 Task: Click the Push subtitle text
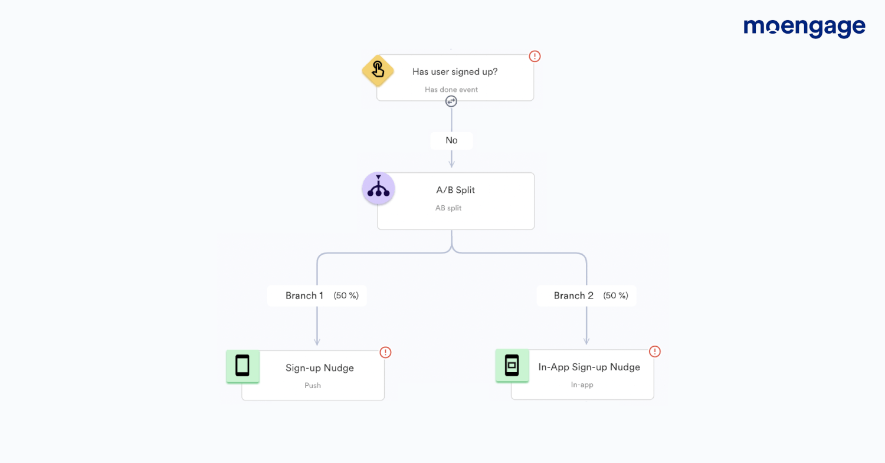pyautogui.click(x=313, y=386)
